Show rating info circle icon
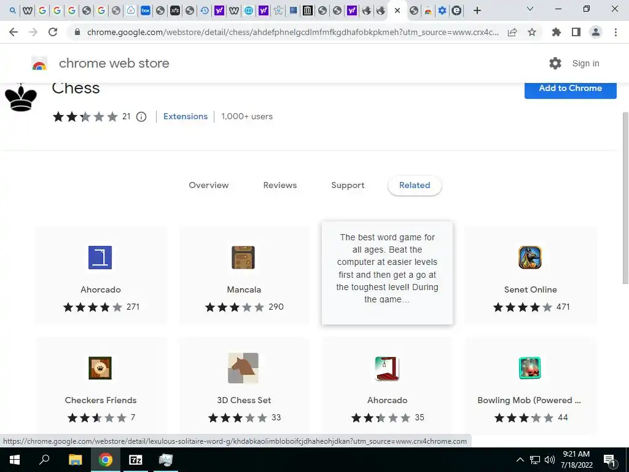 click(x=141, y=117)
